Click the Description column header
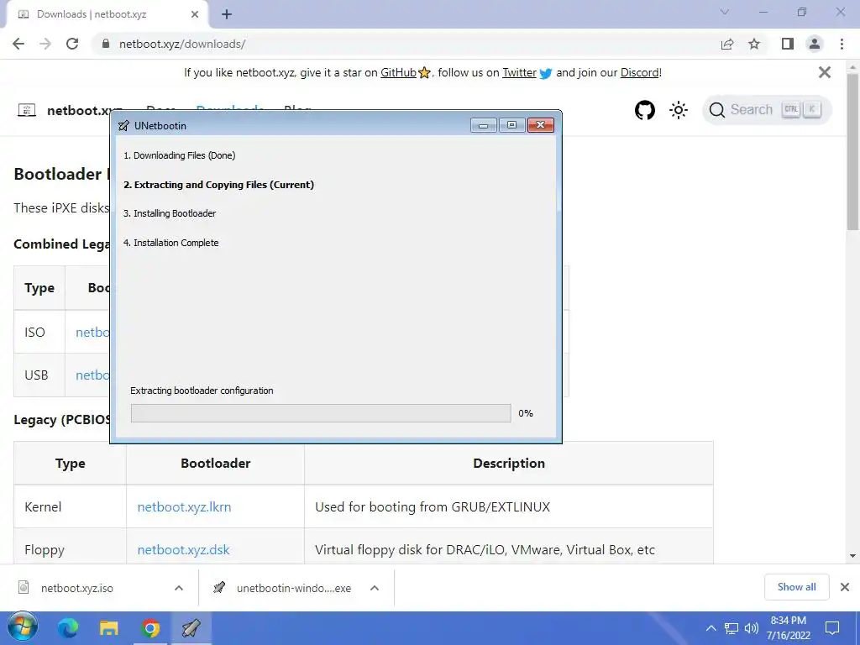Viewport: 860px width, 645px height. (x=509, y=463)
